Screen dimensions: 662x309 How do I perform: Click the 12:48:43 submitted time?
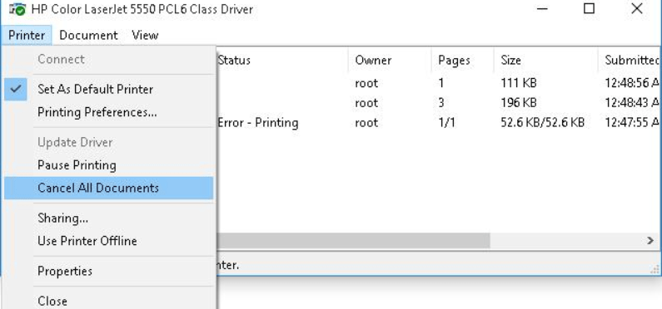tap(632, 103)
